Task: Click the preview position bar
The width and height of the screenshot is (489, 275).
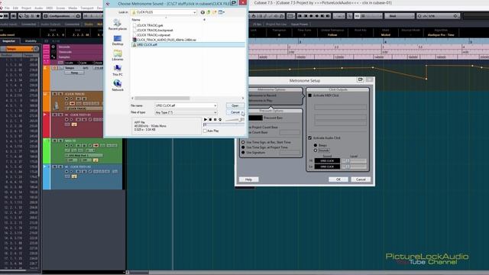Action: (224, 125)
